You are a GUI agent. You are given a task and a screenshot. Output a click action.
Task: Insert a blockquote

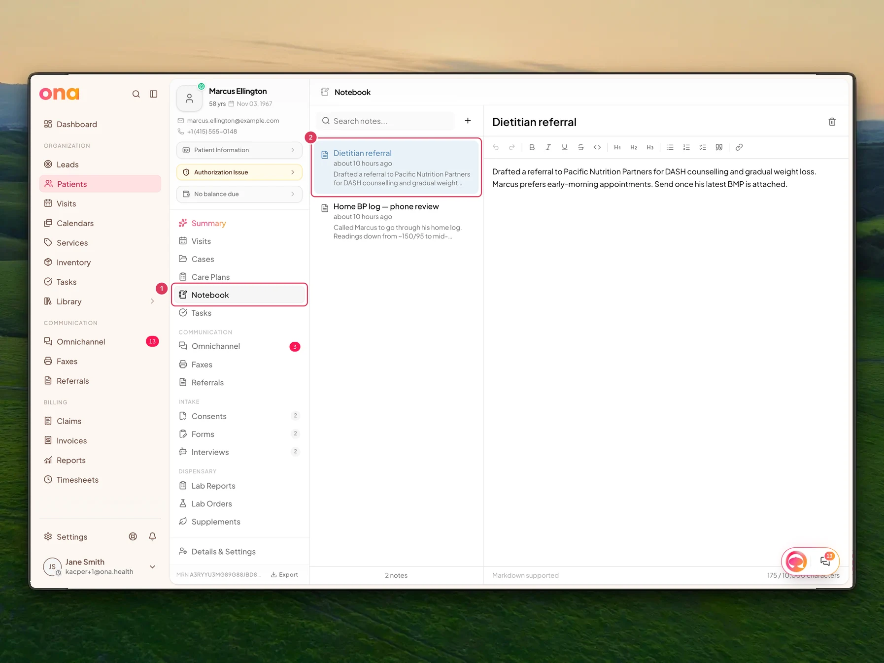point(719,147)
